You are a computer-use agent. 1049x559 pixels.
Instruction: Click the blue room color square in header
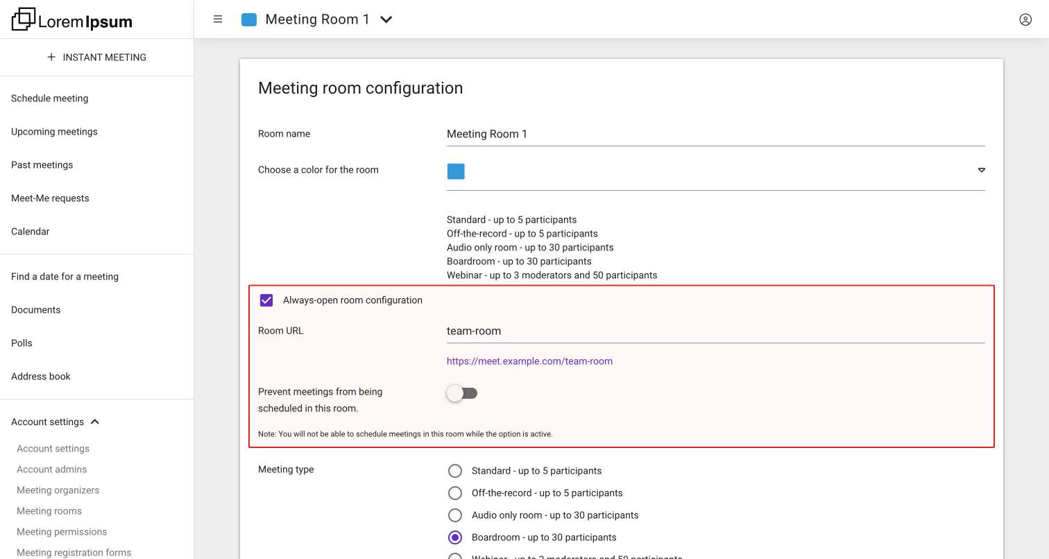(x=249, y=19)
